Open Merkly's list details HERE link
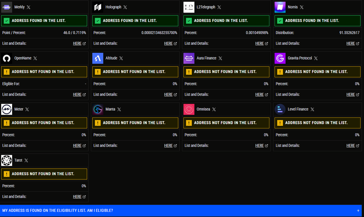364x217 pixels. coord(79,43)
